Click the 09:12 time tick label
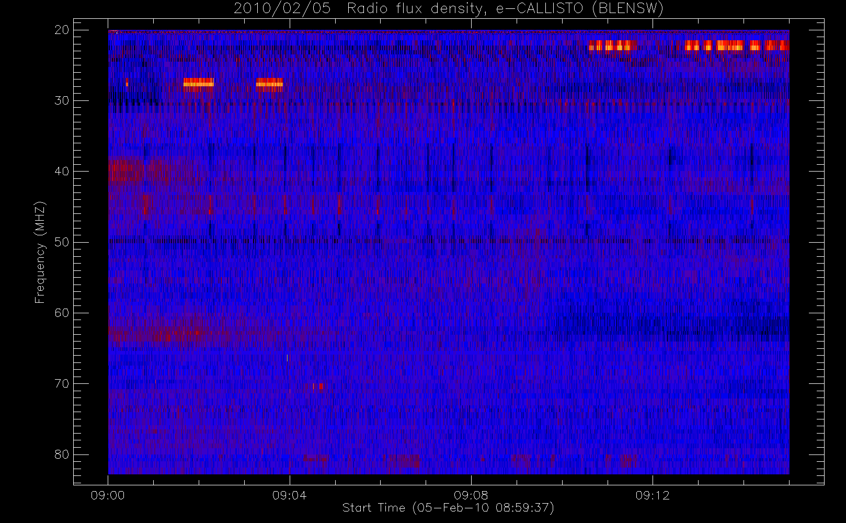This screenshot has height=523, width=846. [653, 496]
